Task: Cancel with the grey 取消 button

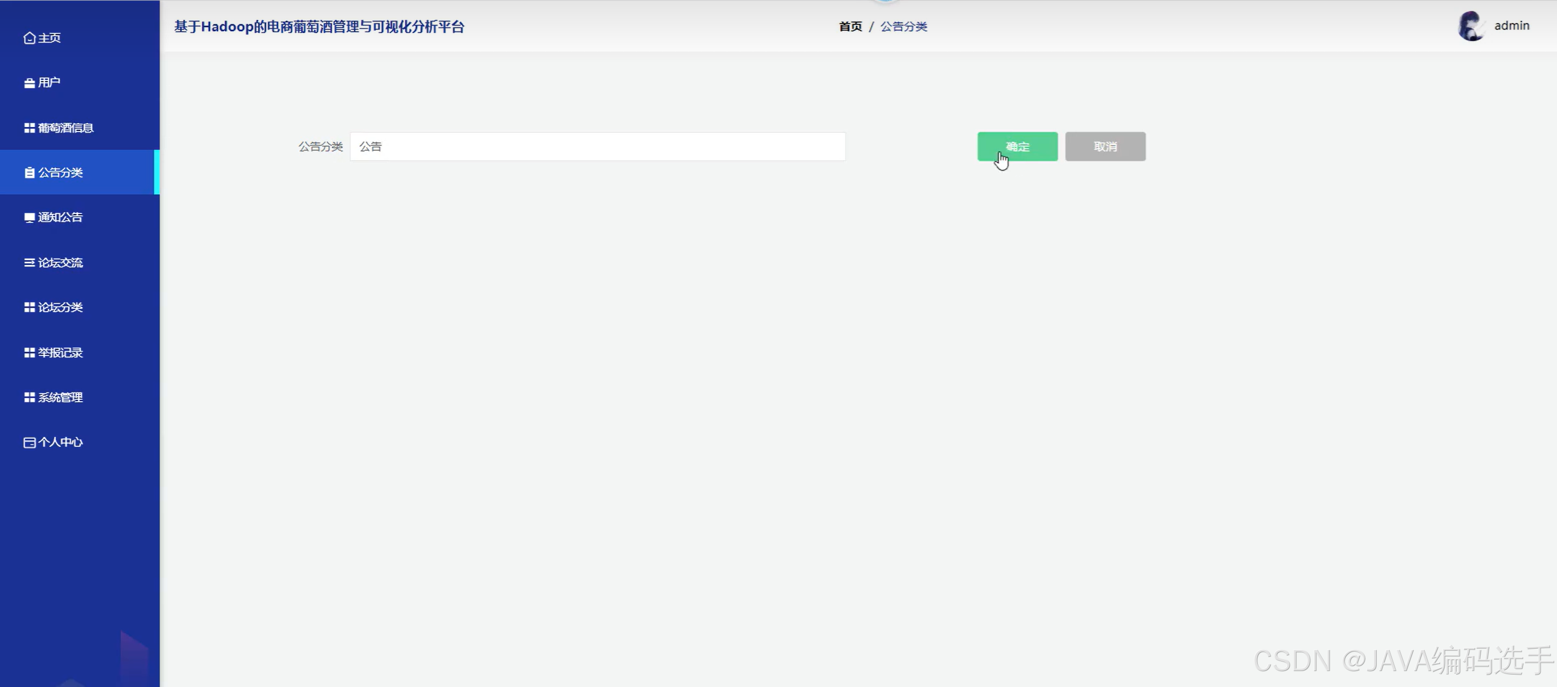Action: tap(1105, 147)
